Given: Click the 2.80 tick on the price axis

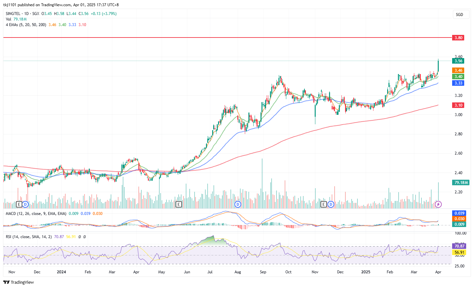Looking at the screenshot, I should point(458,134).
